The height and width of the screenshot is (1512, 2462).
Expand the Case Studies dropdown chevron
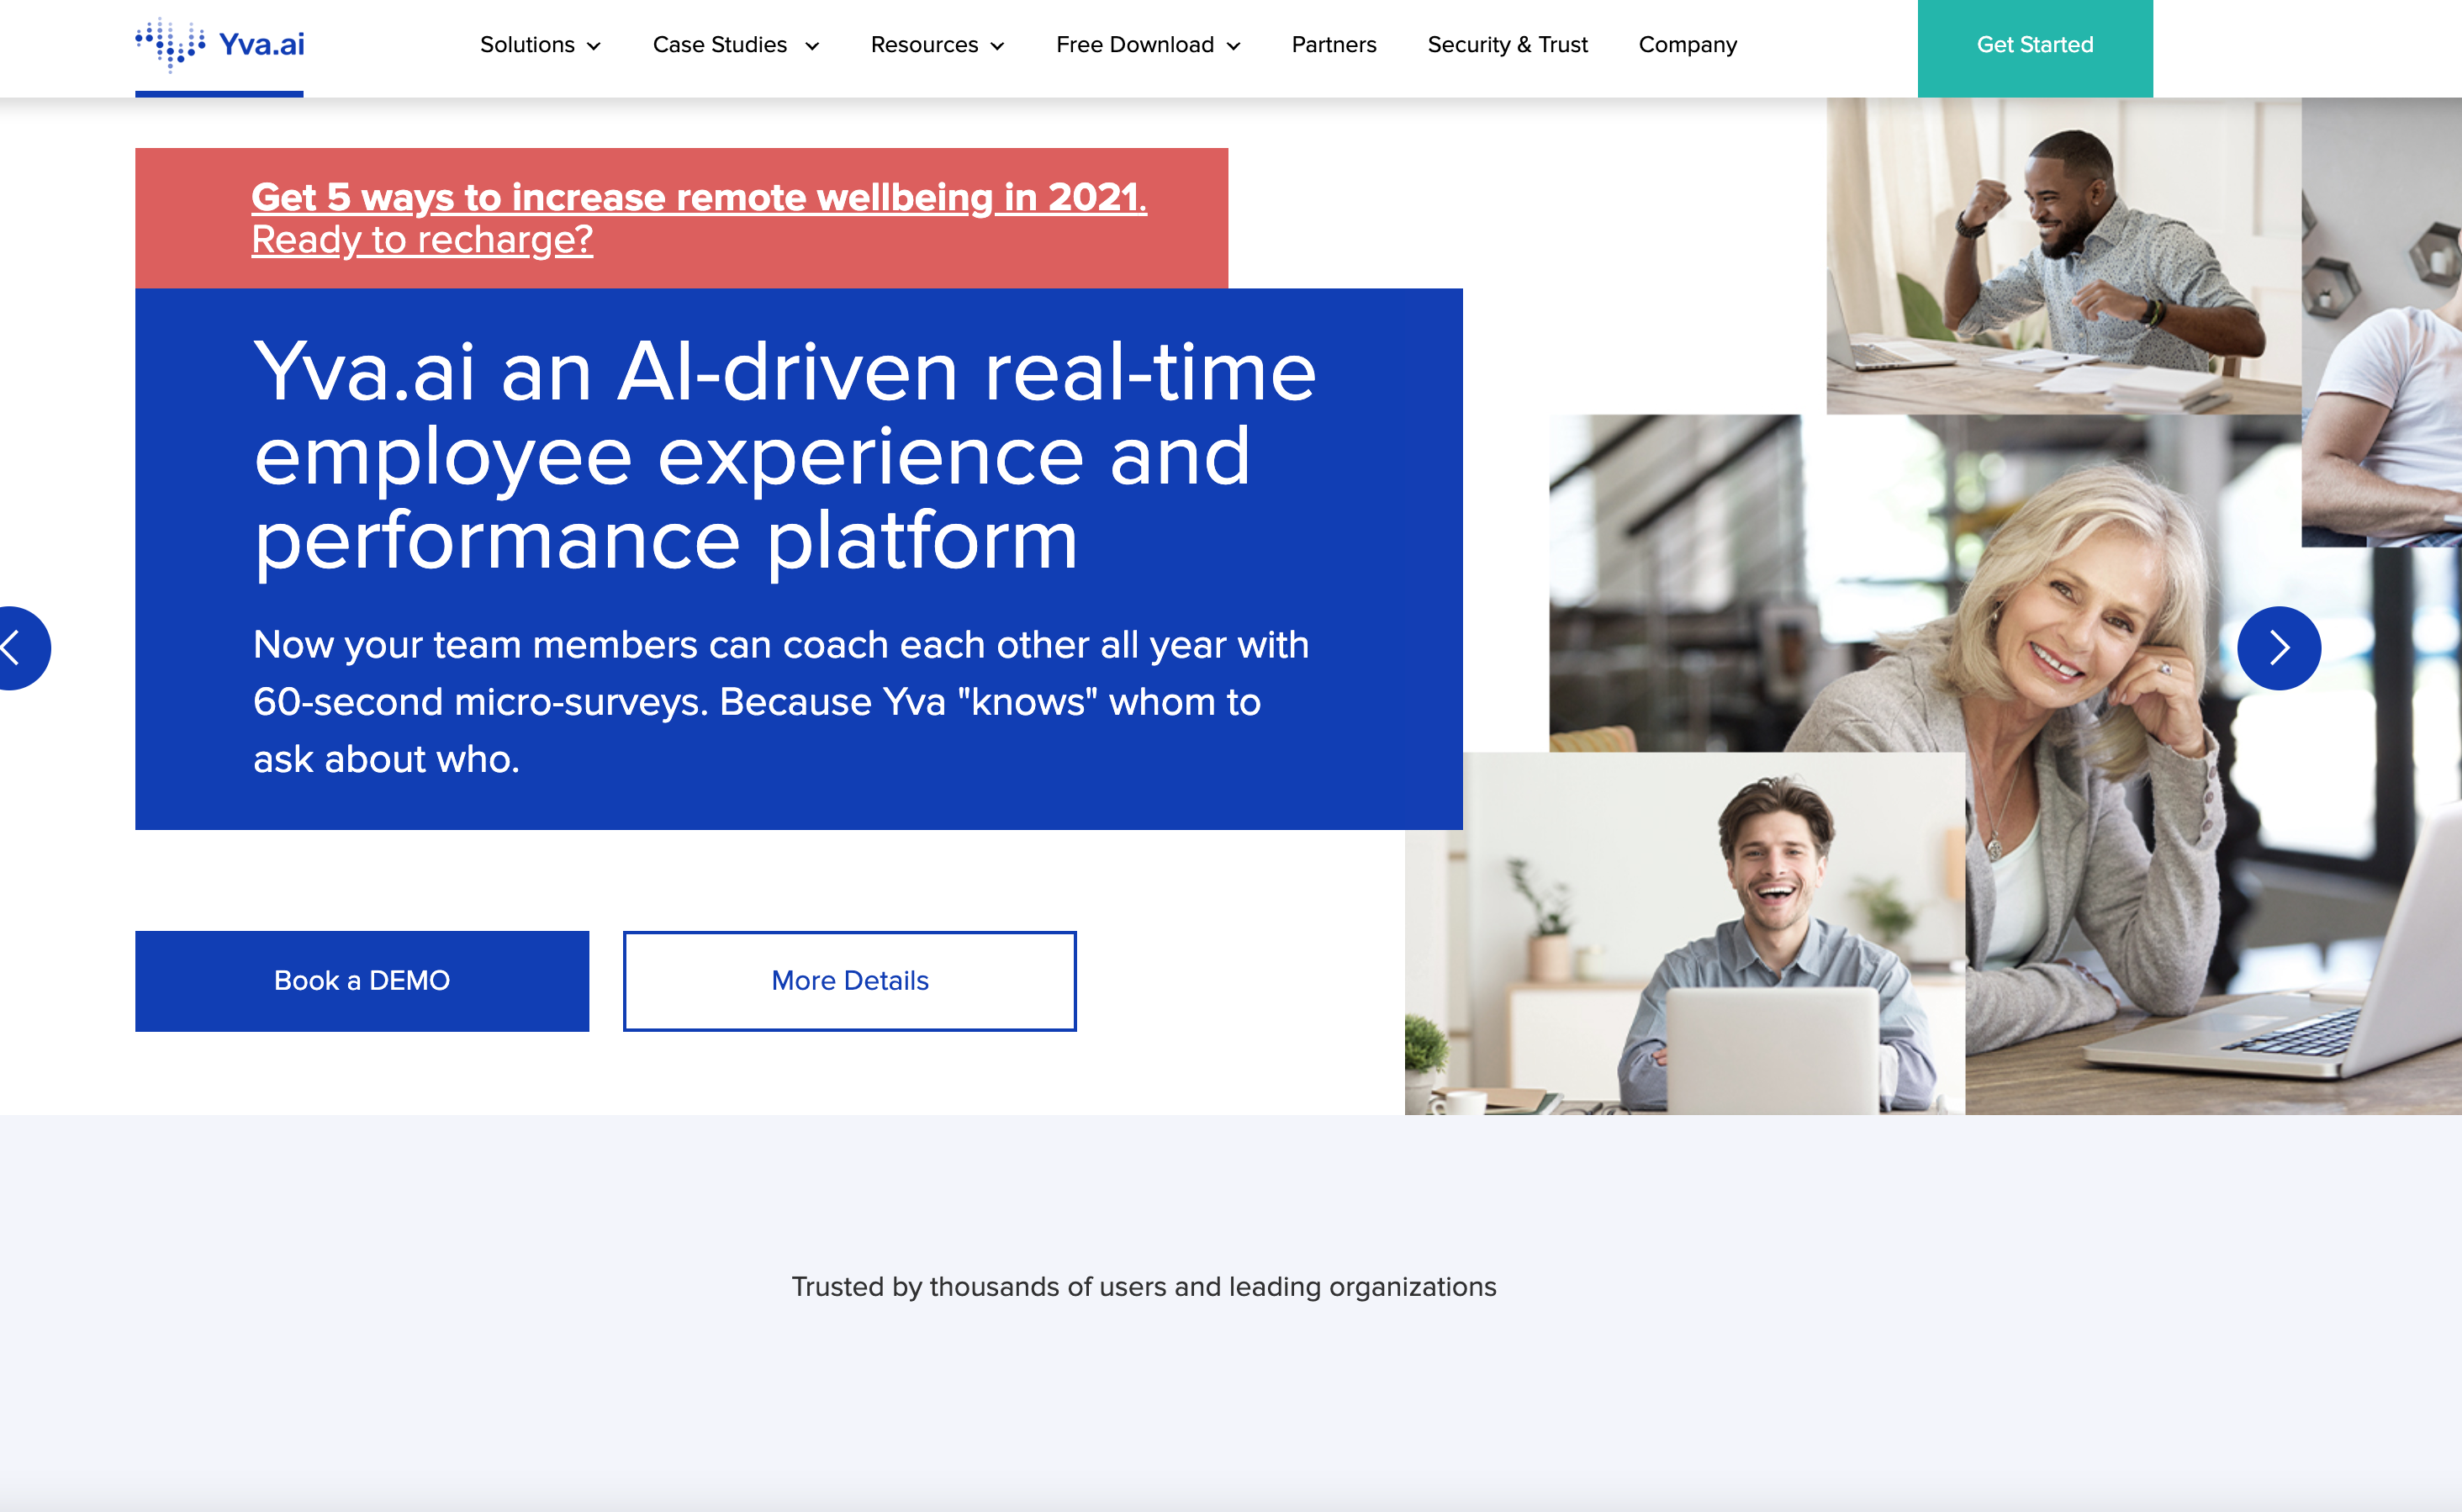(x=811, y=46)
